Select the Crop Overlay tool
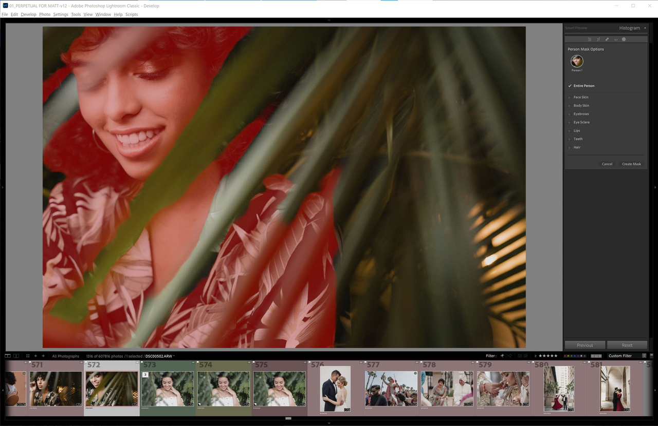Screen dimensions: 658x426 tap(598, 39)
